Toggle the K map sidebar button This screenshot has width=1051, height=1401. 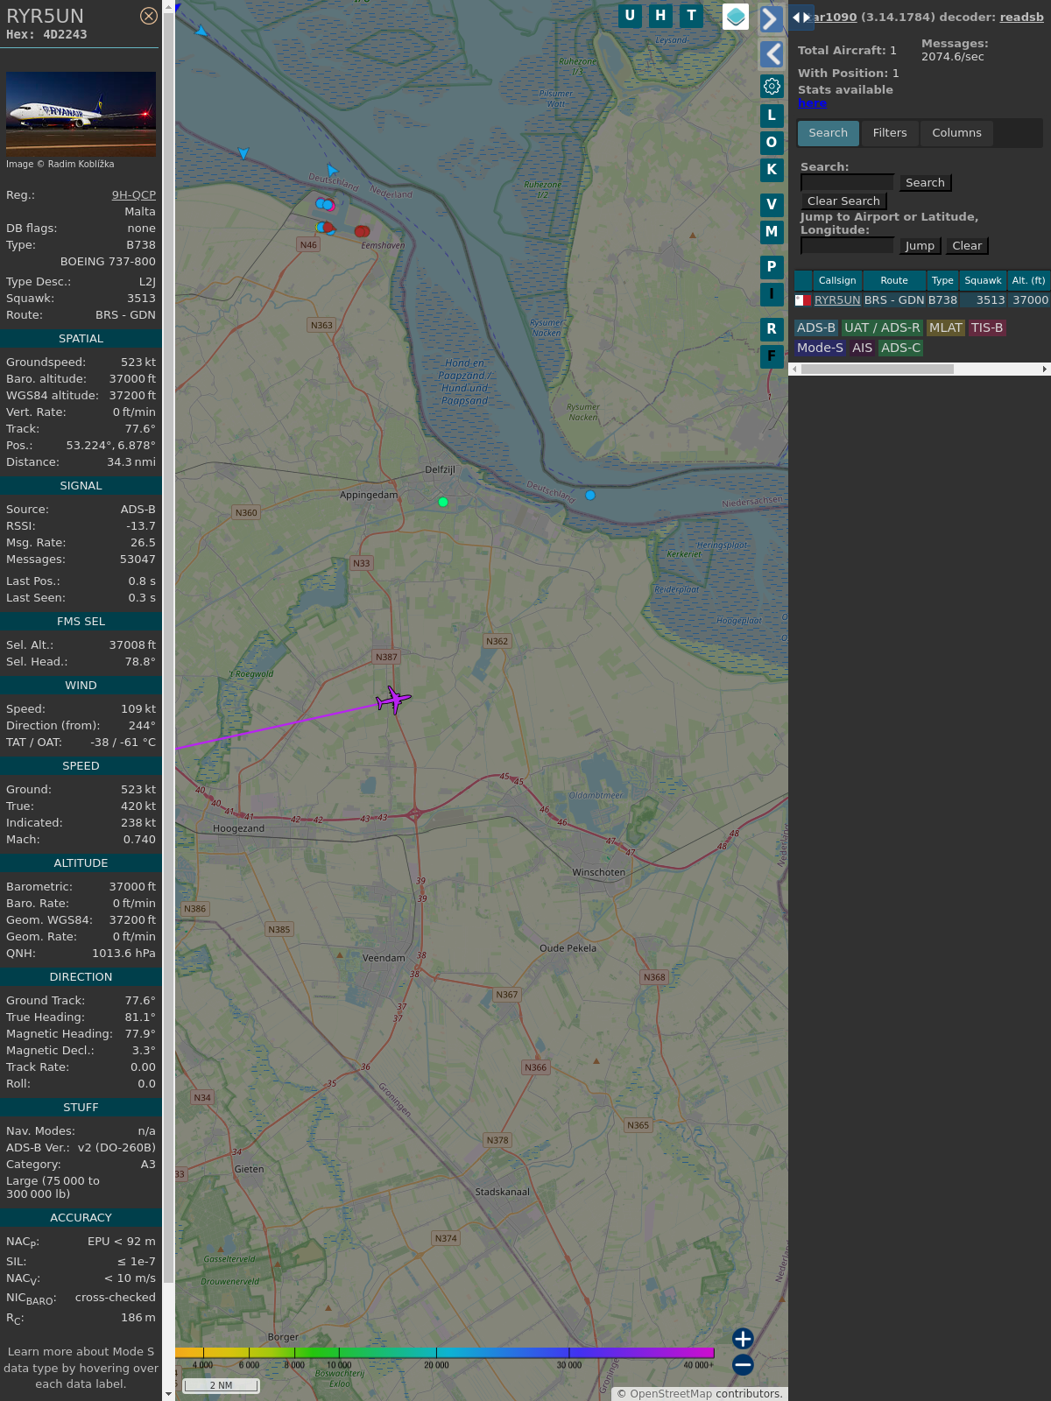point(772,169)
